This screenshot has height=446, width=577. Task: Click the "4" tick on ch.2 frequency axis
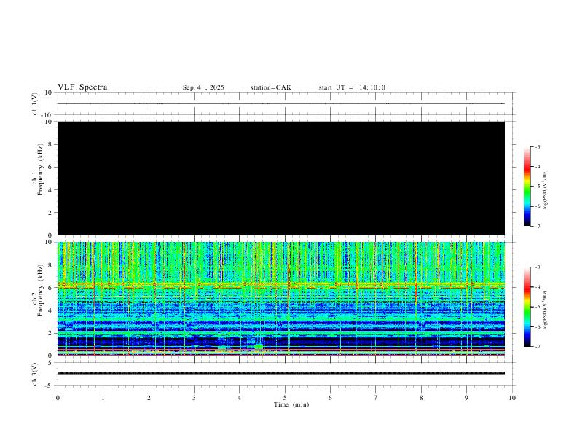pos(50,310)
